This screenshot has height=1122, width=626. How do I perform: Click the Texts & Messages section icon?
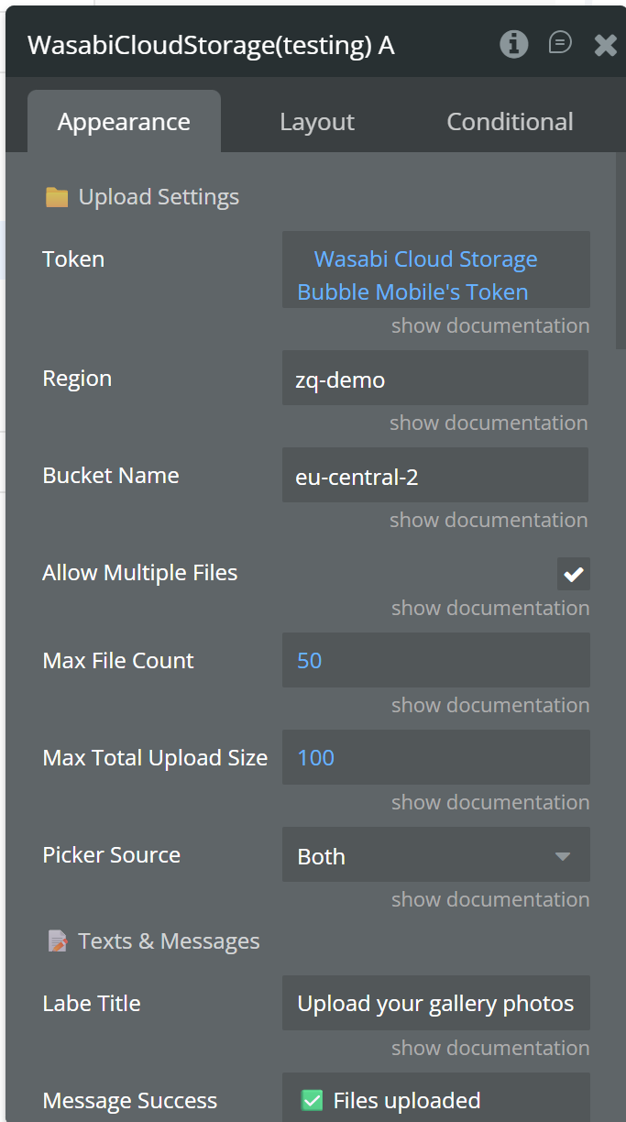tap(58, 941)
